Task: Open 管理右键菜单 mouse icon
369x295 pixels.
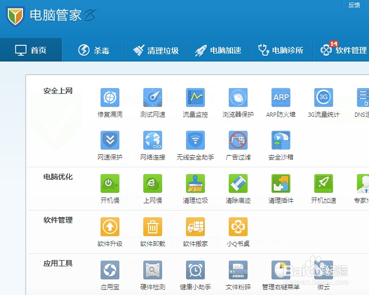Action: click(281, 270)
